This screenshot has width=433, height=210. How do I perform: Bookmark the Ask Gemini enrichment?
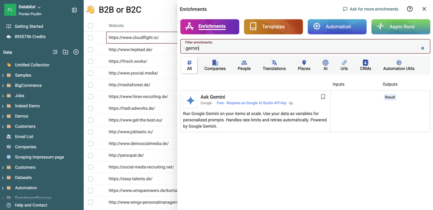pos(323,97)
